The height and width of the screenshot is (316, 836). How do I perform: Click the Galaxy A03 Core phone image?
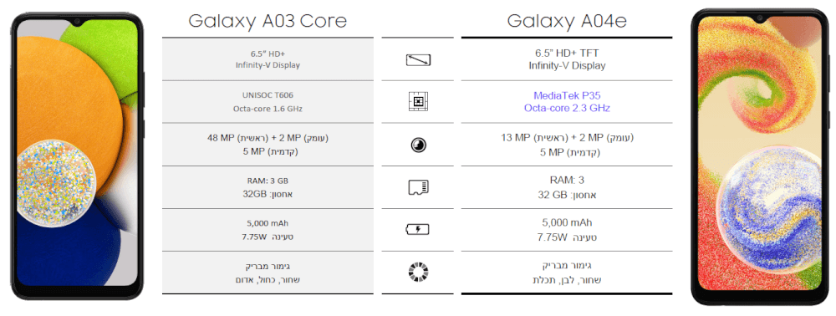pos(77,155)
